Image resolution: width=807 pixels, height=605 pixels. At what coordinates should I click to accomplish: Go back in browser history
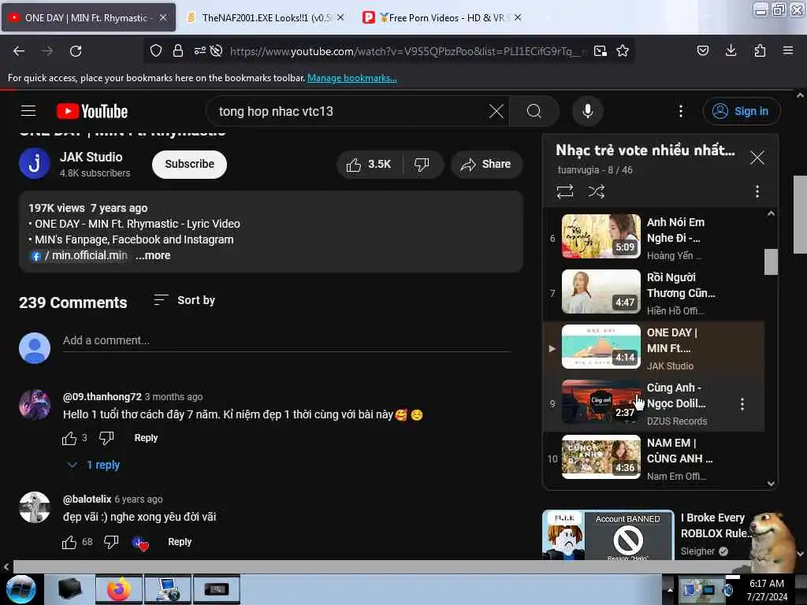pyautogui.click(x=19, y=51)
